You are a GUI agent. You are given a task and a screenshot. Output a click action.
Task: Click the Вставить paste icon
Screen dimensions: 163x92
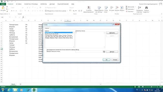tap(3, 8)
